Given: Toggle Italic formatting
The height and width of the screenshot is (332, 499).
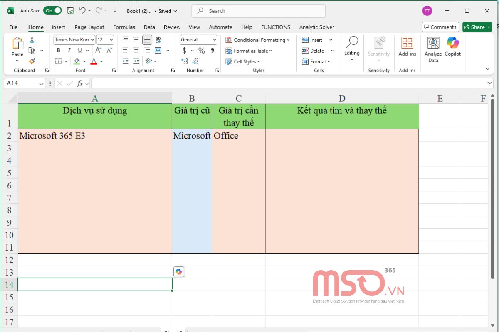Looking at the screenshot, I should click(x=69, y=51).
